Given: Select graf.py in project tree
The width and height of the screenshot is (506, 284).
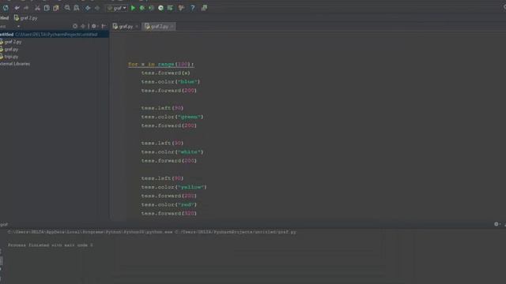Looking at the screenshot, I should [x=9, y=49].
